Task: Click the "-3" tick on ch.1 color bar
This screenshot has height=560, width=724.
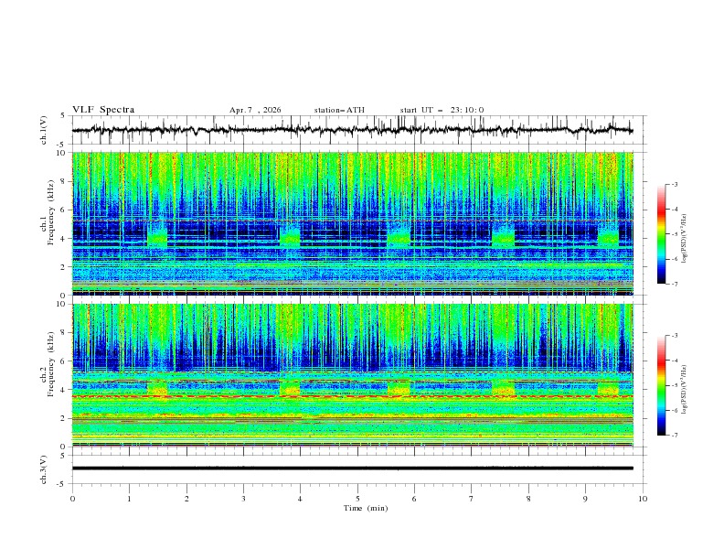Action: (674, 184)
